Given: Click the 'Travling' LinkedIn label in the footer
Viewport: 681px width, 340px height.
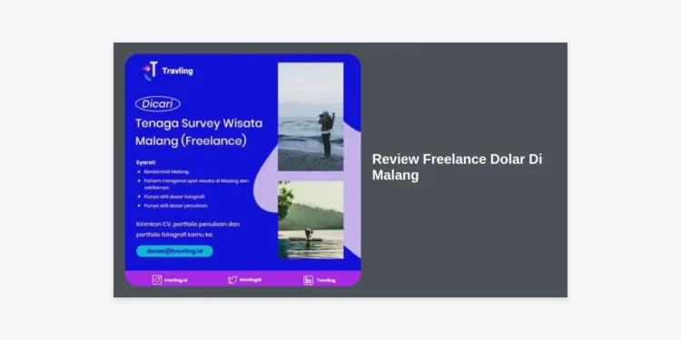Looking at the screenshot, I should click(x=326, y=280).
